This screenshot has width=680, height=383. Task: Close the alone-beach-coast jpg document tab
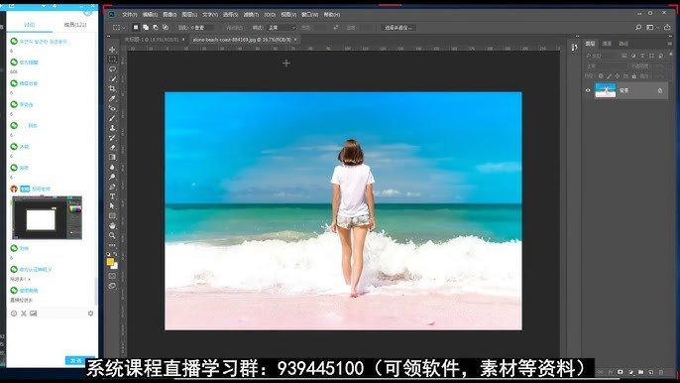click(x=295, y=40)
